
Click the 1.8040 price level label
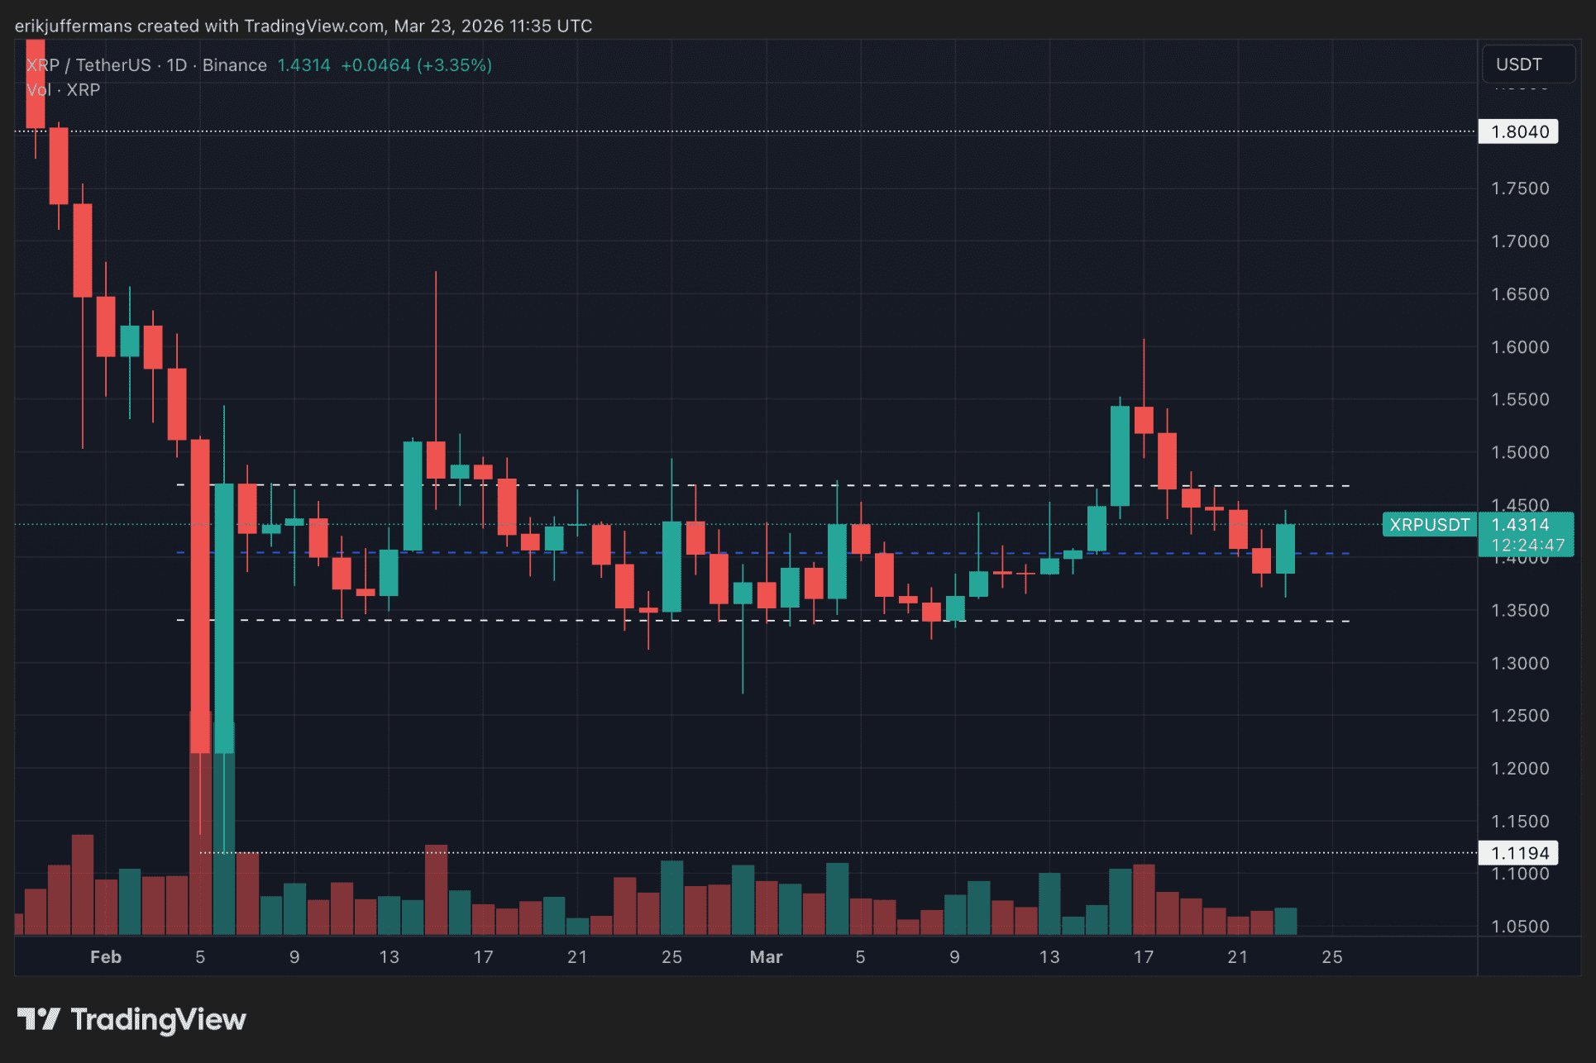pos(1518,131)
